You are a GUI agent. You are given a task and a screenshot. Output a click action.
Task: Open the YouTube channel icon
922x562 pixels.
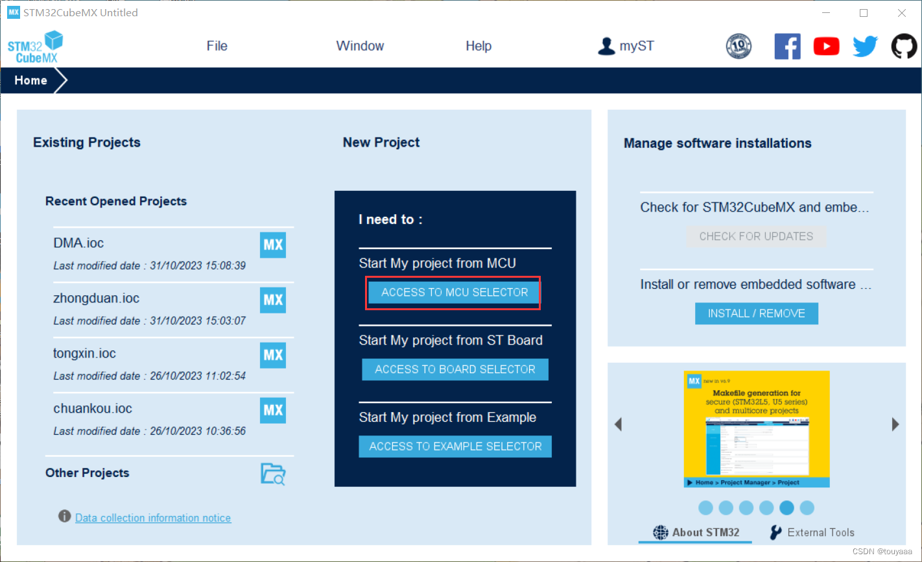[826, 47]
